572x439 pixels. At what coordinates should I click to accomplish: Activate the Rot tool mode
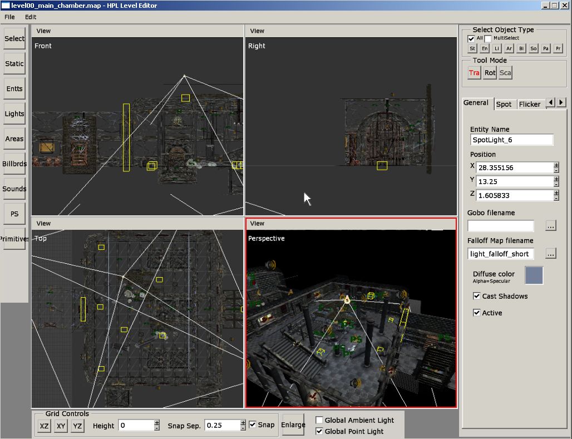pos(490,73)
